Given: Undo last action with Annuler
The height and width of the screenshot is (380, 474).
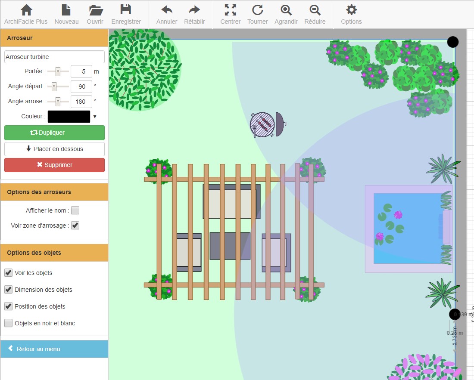Looking at the screenshot, I should pyautogui.click(x=167, y=10).
